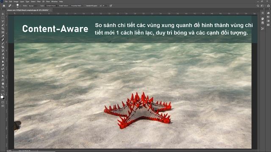Open the Edit menu
This screenshot has width=271, height=152.
coord(11,2)
